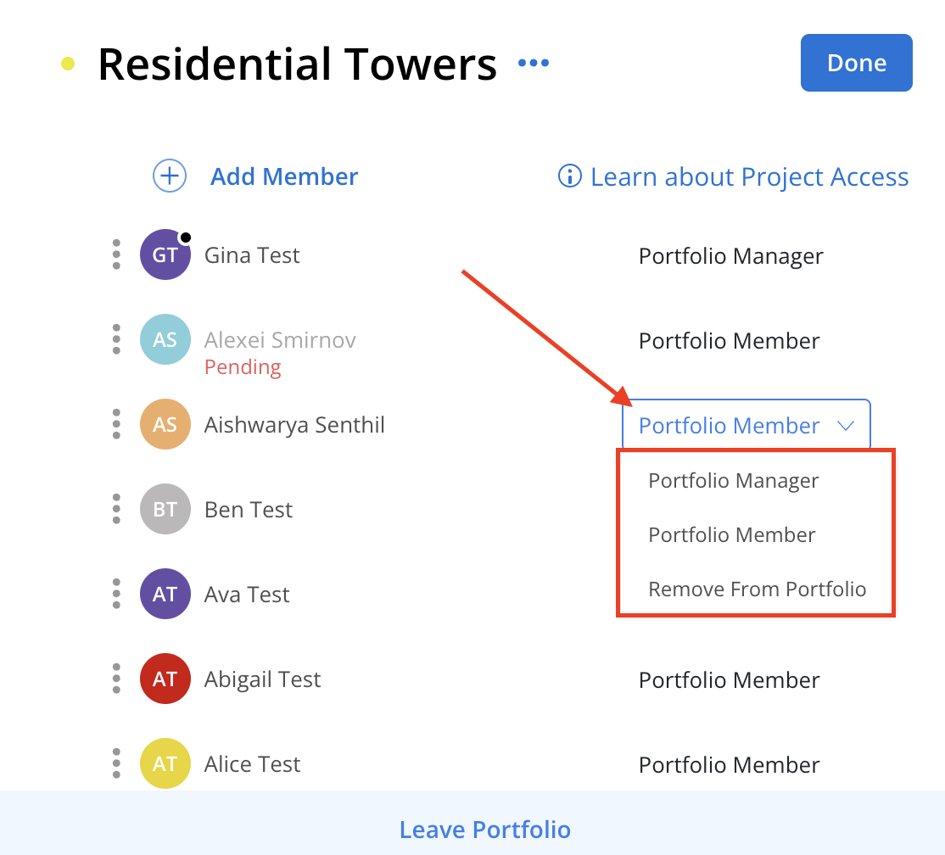Image resolution: width=945 pixels, height=855 pixels.
Task: Click Gina Test's GT avatar
Action: 165,254
